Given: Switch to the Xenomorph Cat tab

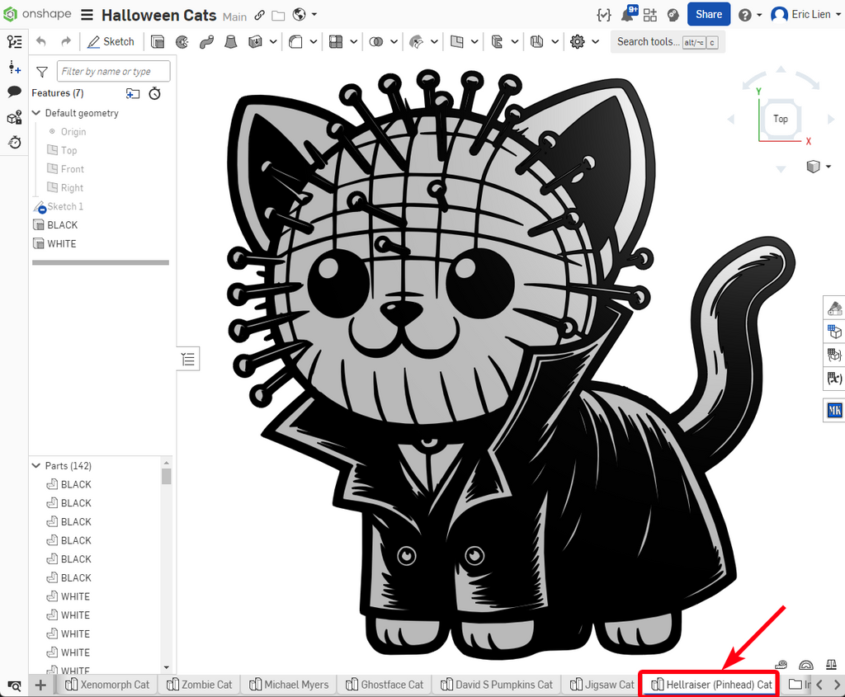Looking at the screenshot, I should [x=107, y=685].
